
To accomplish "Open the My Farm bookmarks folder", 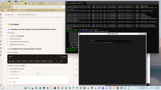I will [29, 10].
